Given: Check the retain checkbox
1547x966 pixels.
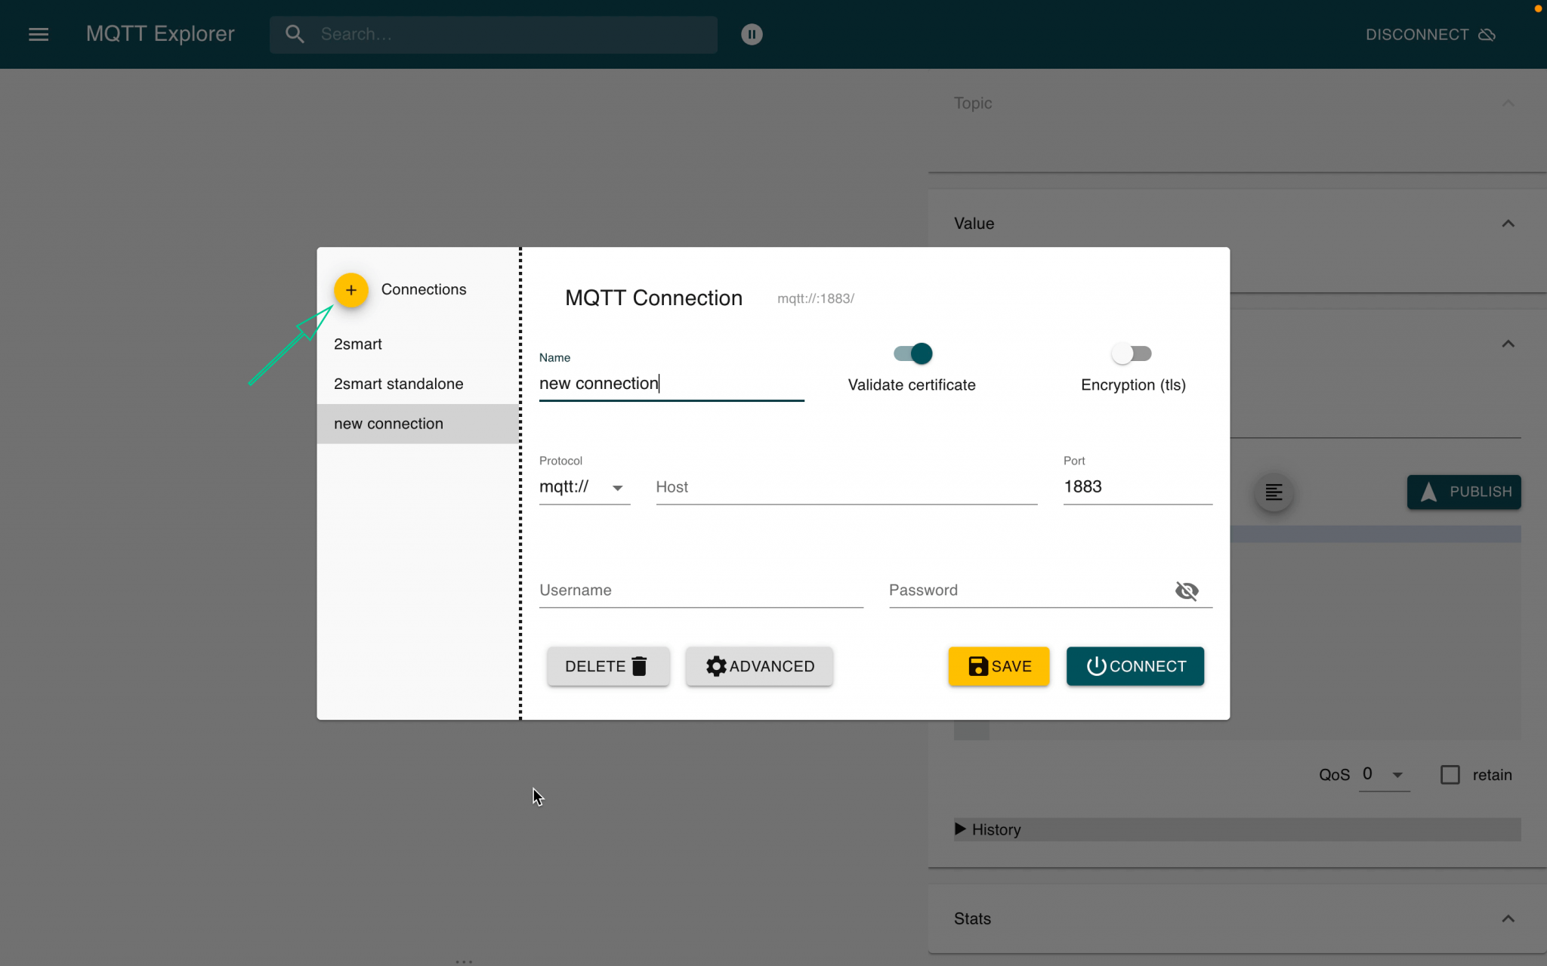Looking at the screenshot, I should [1450, 775].
